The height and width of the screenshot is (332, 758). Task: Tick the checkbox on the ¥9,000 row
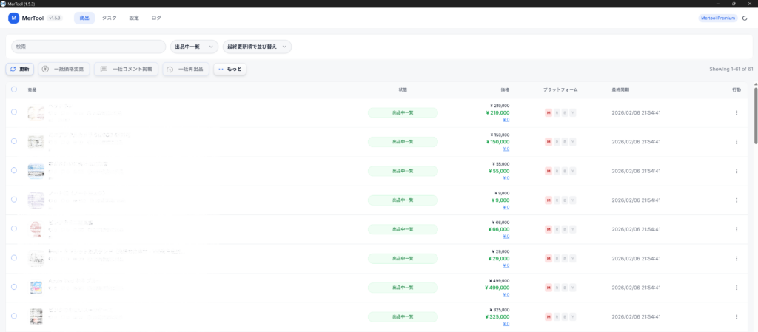pos(14,200)
